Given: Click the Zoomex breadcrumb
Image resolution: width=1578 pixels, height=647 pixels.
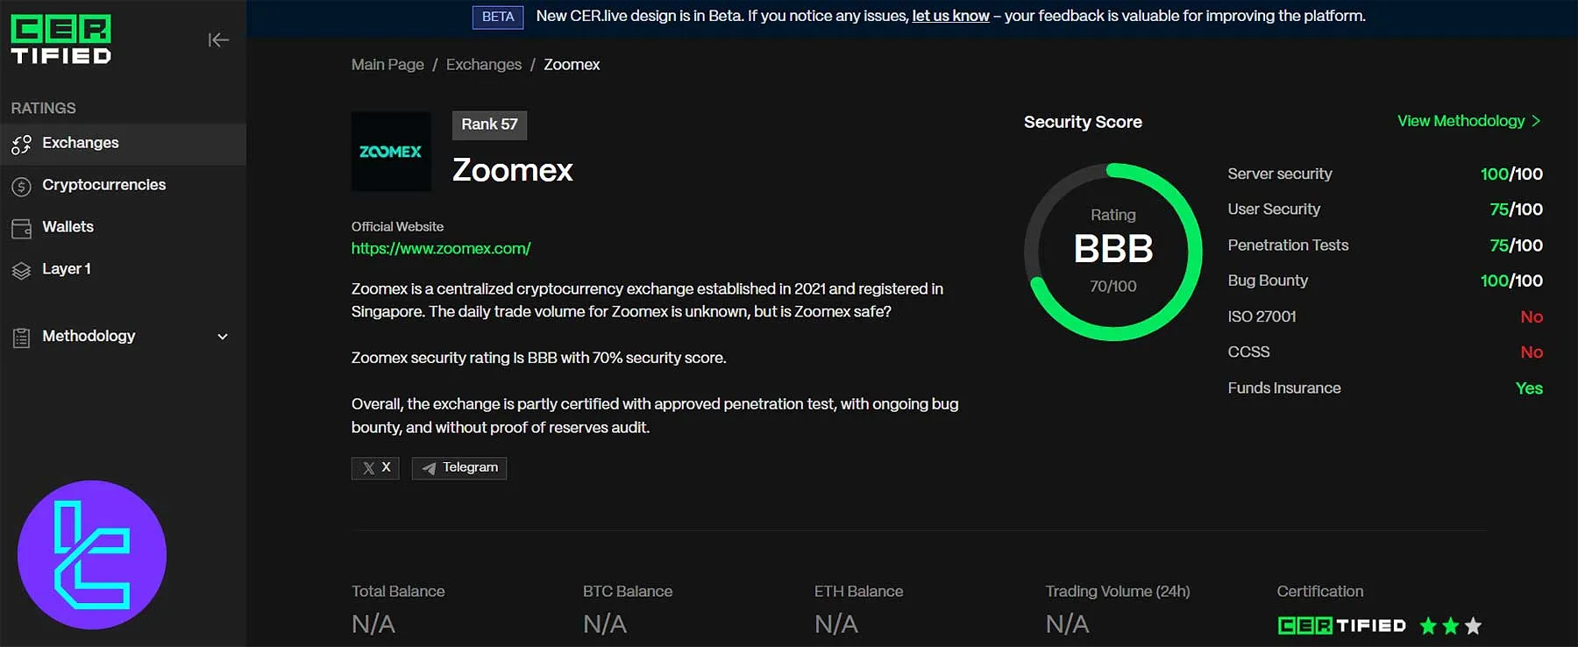Looking at the screenshot, I should click(572, 65).
